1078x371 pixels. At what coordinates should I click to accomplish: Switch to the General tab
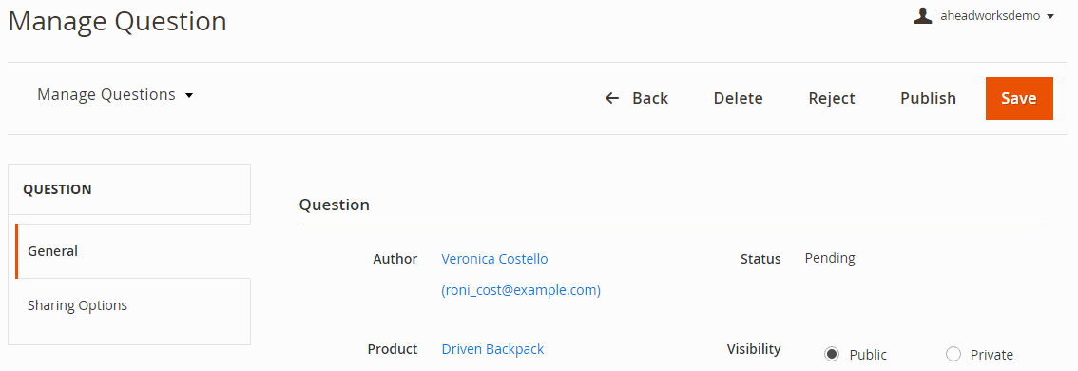point(133,251)
